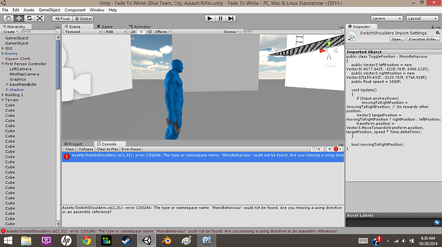
Task: Step forward one frame
Action: pos(231,19)
